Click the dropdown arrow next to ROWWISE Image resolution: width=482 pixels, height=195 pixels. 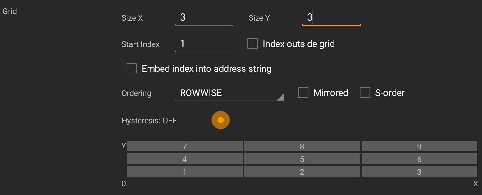[281, 96]
